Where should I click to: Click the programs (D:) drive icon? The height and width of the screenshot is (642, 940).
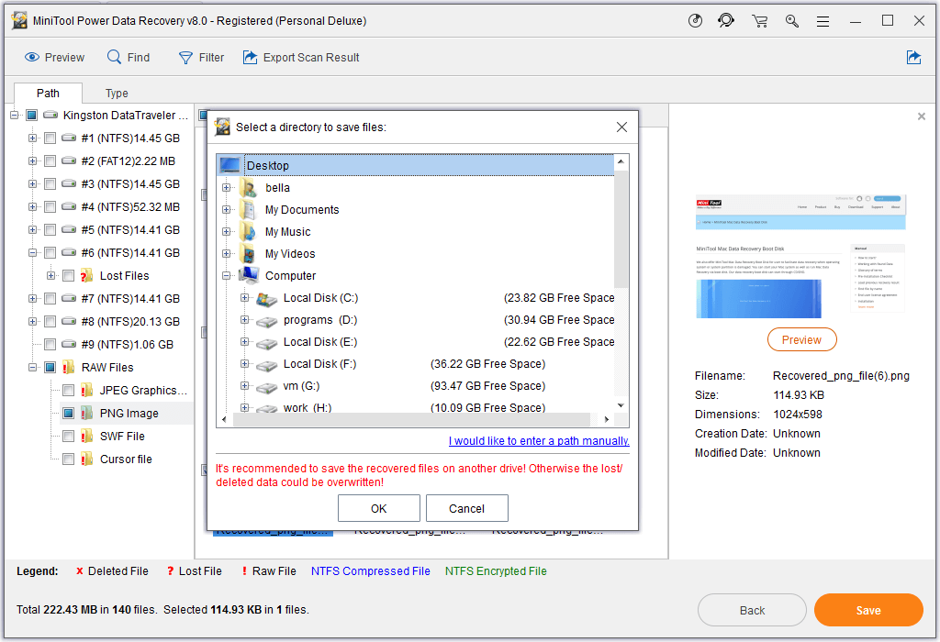click(x=266, y=321)
